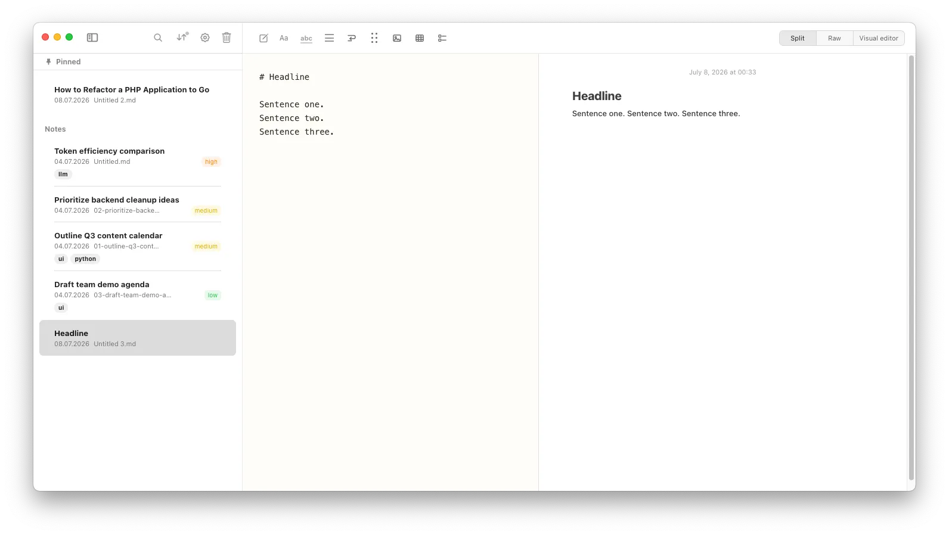This screenshot has width=949, height=535.
Task: Click the line wrap paragraph icon
Action: click(x=352, y=38)
